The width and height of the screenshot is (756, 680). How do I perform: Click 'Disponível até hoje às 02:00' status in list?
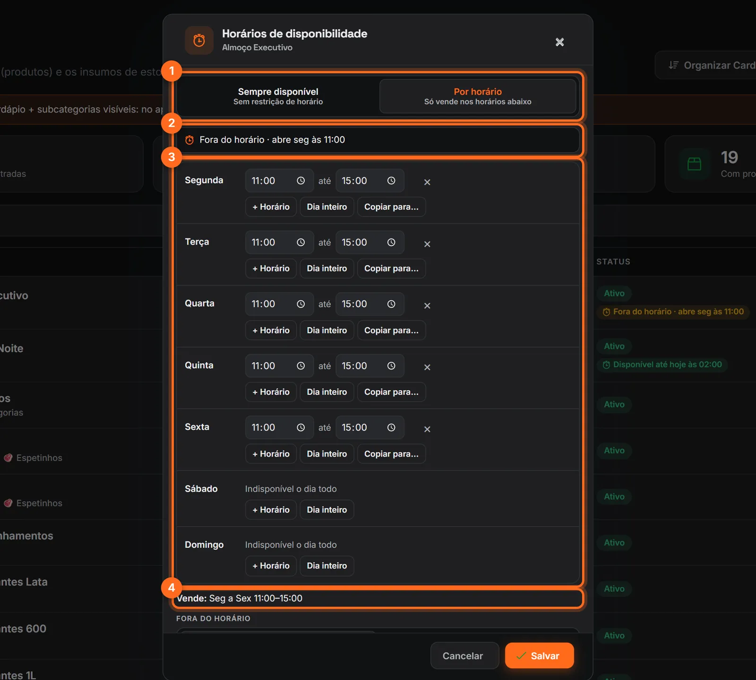tap(662, 365)
